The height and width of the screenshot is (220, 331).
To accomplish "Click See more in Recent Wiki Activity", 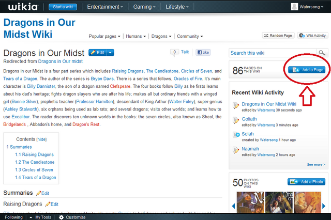I will click(316, 165).
